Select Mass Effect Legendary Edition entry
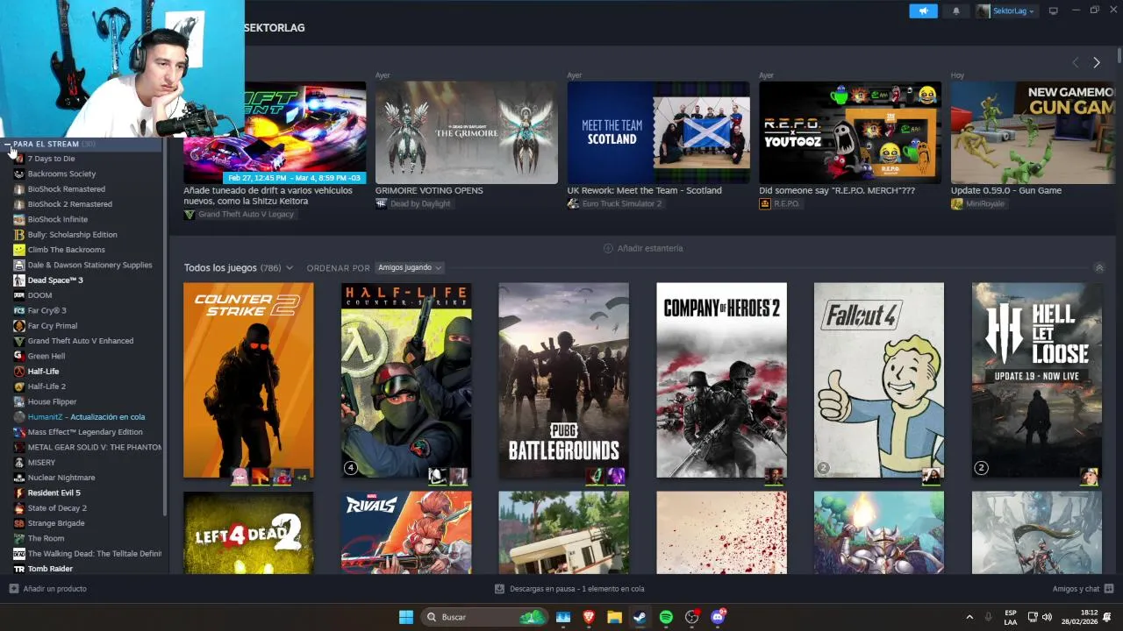 [85, 432]
